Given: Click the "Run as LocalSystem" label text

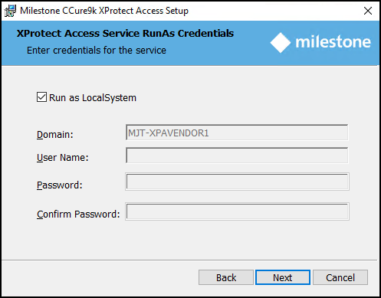Looking at the screenshot, I should [93, 98].
